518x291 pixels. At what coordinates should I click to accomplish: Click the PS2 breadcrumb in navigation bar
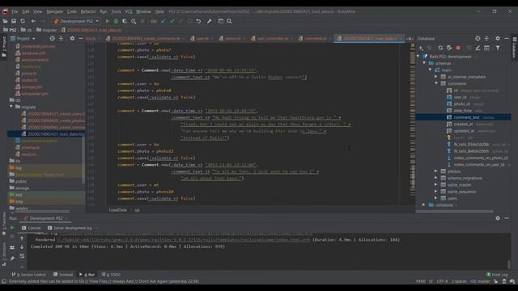click(x=10, y=30)
